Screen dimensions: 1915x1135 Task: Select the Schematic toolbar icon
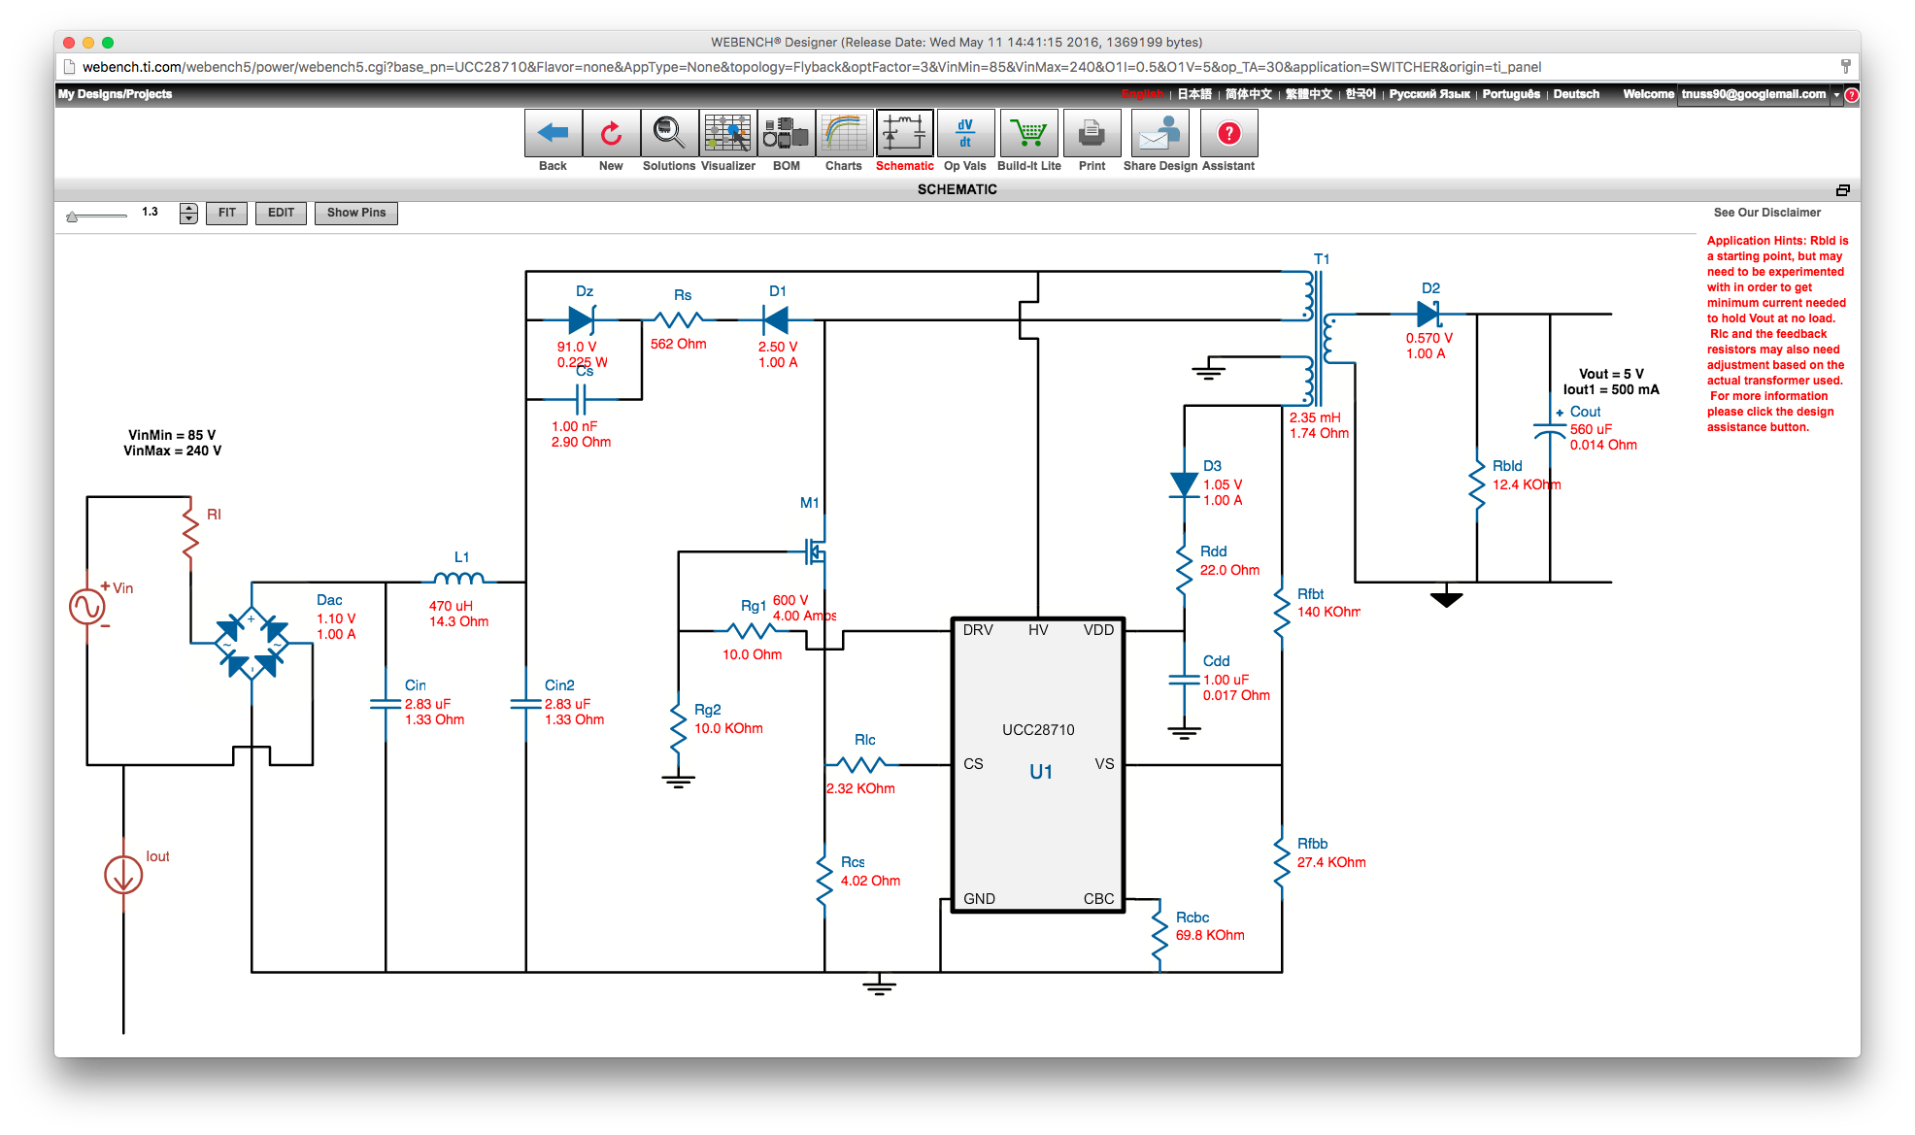pos(904,133)
